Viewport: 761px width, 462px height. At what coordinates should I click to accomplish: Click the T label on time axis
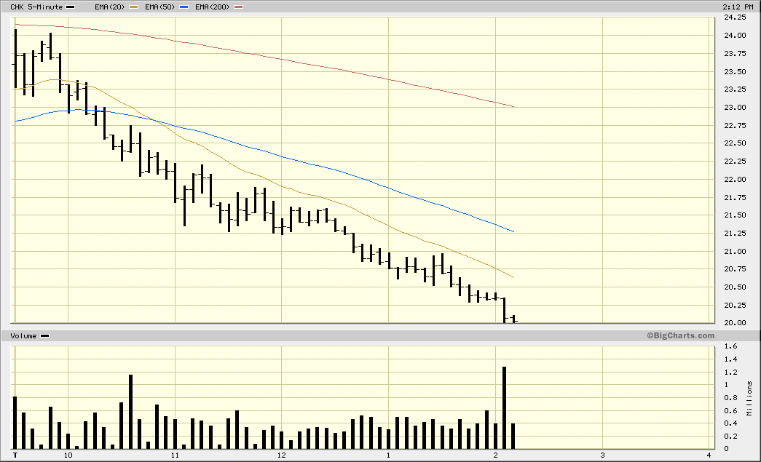(15, 455)
